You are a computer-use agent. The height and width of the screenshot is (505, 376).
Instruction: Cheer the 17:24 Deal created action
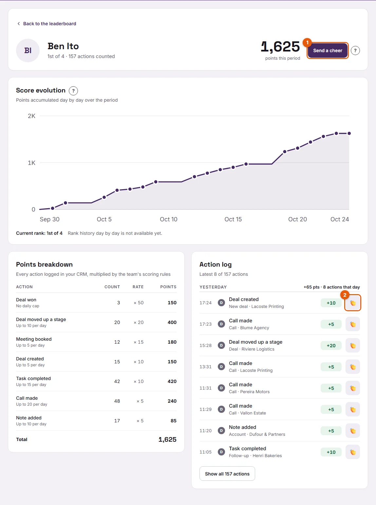[353, 303]
